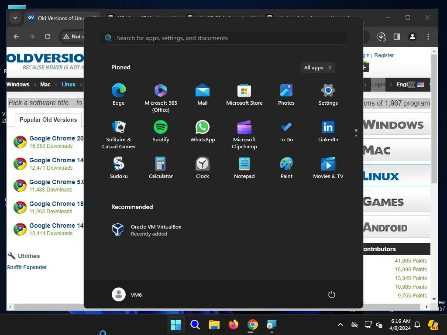Open the Paint app
Screen dimensions: 447x335
point(286,168)
